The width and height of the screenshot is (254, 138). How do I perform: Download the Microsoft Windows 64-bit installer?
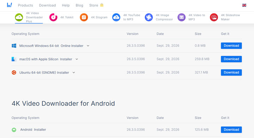tap(231, 46)
